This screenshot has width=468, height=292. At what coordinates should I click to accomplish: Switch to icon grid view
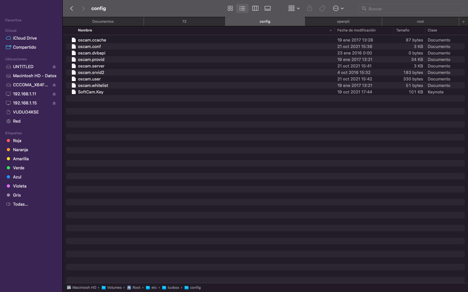click(230, 8)
